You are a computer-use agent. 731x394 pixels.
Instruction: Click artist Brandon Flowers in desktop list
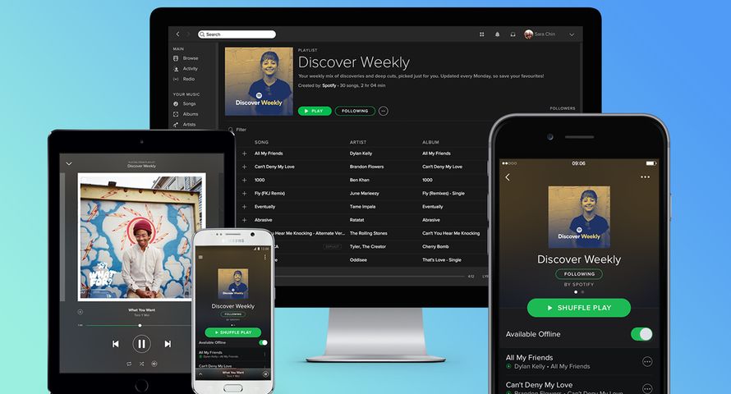pos(366,167)
